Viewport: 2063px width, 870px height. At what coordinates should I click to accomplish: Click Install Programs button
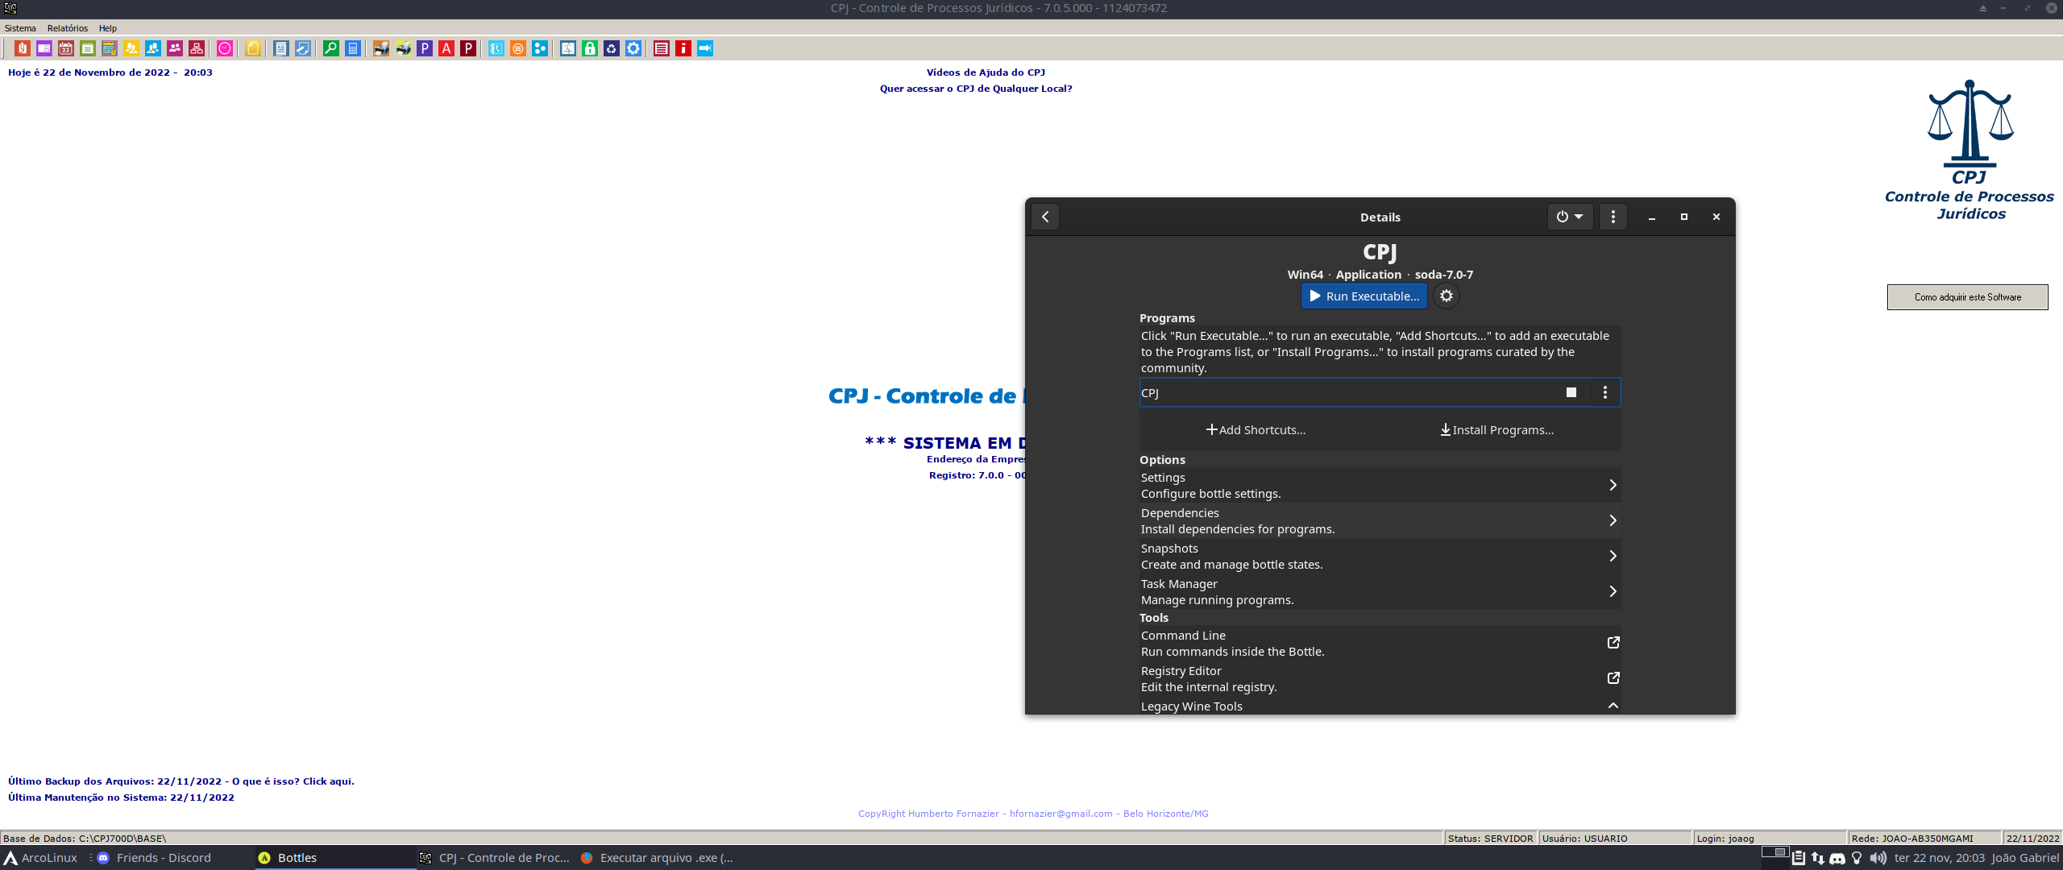(x=1497, y=429)
